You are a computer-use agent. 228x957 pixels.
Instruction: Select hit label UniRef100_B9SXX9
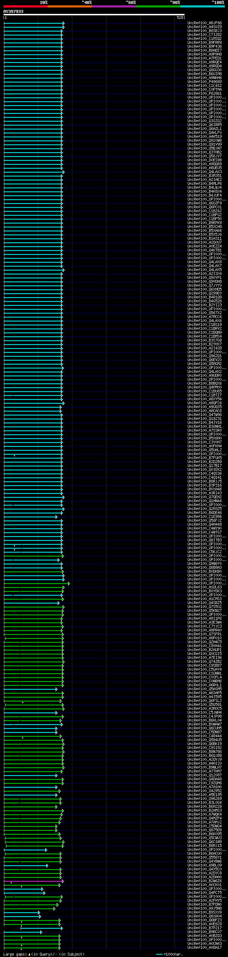pos(204,912)
